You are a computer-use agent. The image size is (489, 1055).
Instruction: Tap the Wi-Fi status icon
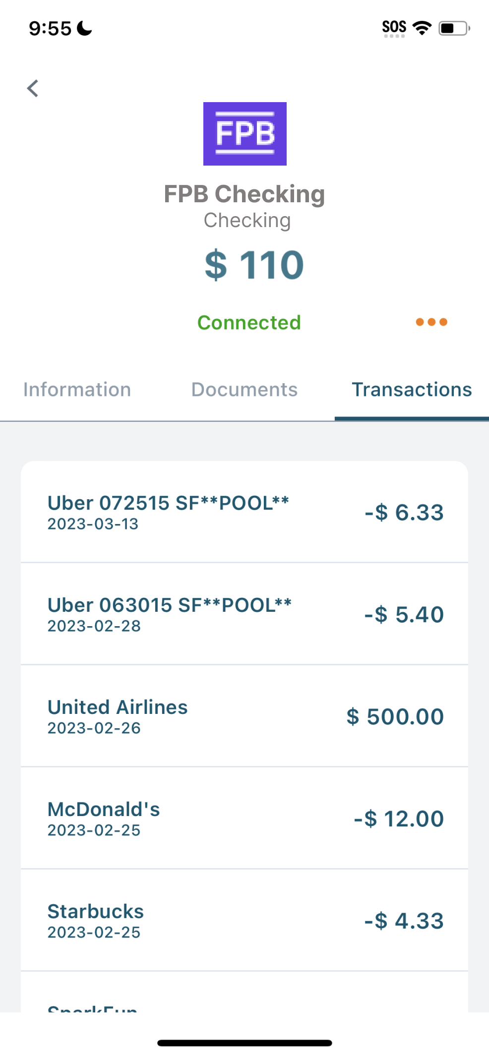(422, 28)
